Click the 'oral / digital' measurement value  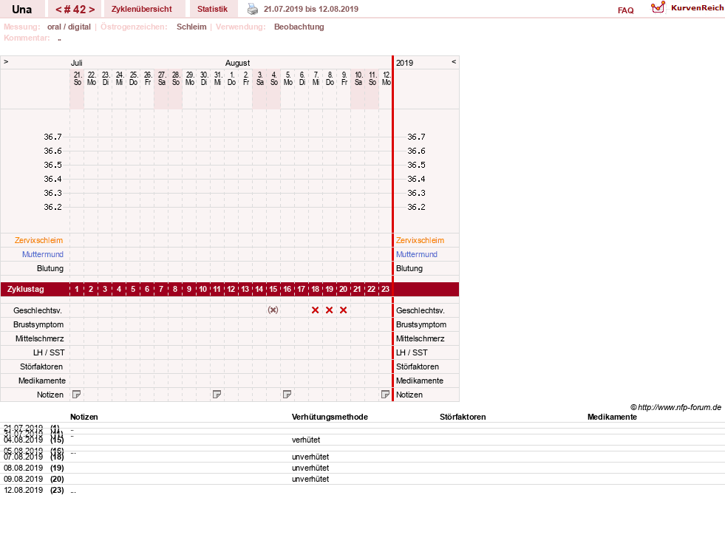point(69,27)
